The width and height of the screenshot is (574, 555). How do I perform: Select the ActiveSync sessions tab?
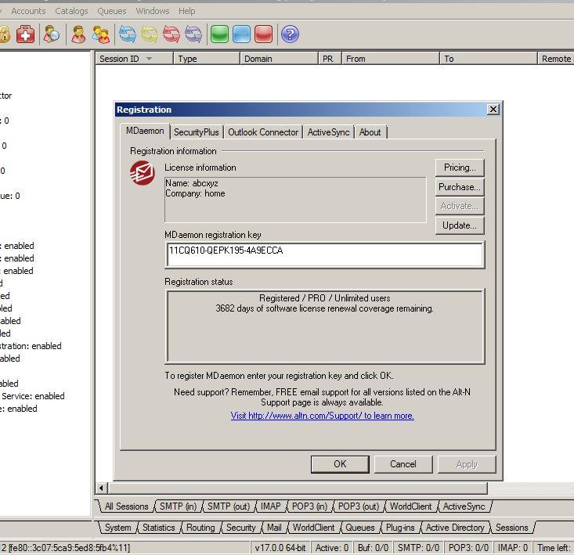click(x=464, y=506)
